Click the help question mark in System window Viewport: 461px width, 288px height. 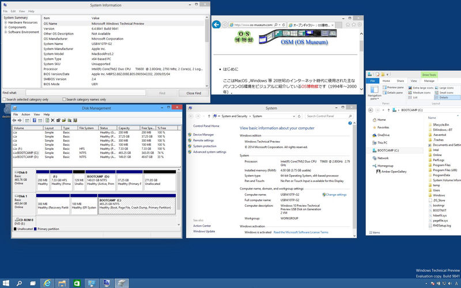coord(350,123)
